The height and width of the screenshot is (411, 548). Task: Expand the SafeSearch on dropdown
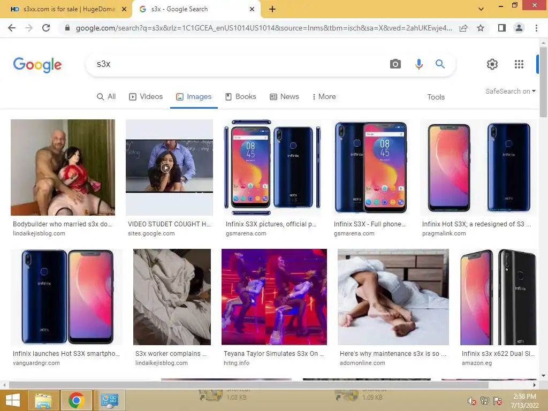510,91
